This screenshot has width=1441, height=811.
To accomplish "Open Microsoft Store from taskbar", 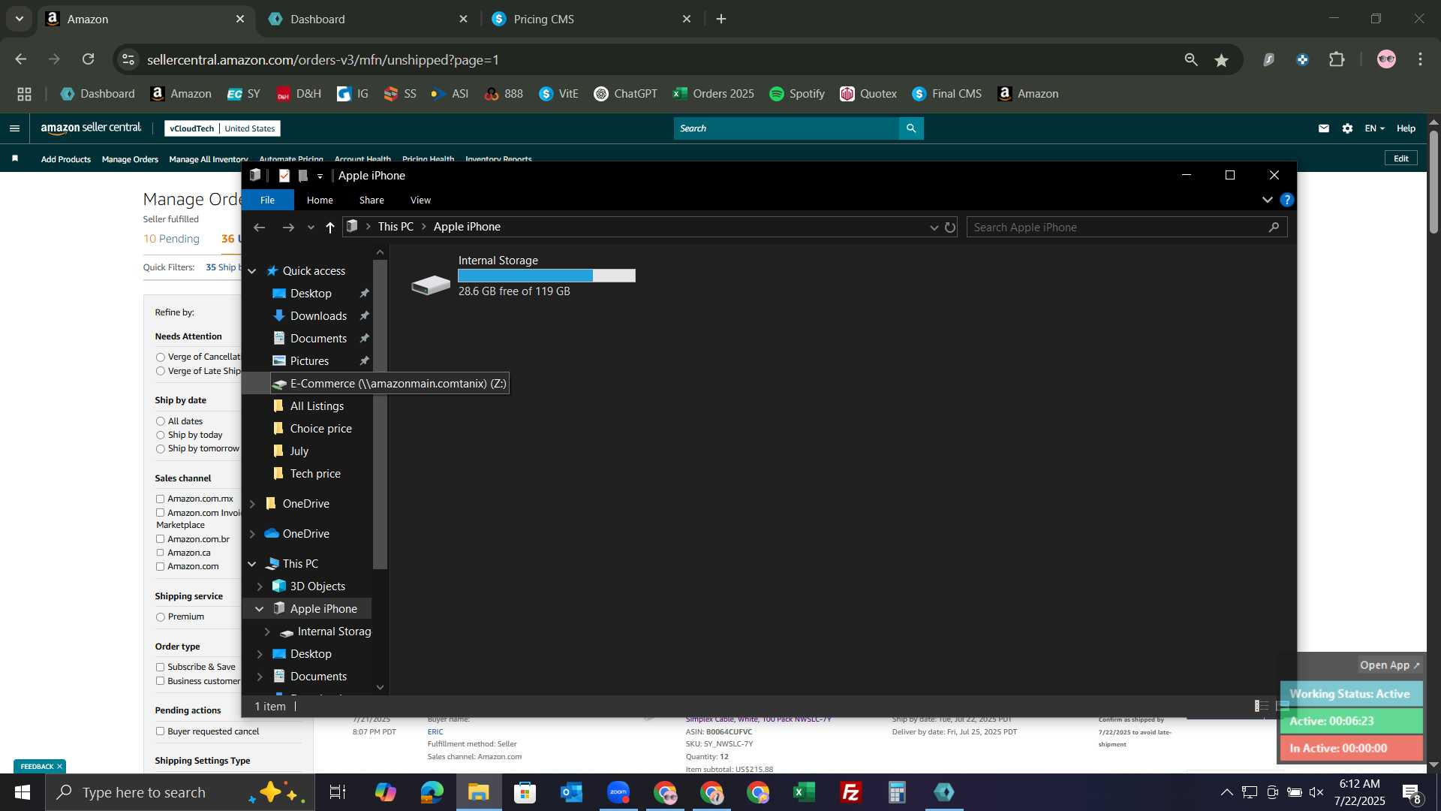I will click(x=525, y=792).
